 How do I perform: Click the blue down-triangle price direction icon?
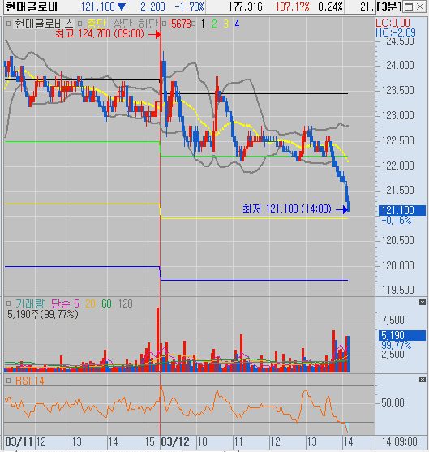[122, 6]
